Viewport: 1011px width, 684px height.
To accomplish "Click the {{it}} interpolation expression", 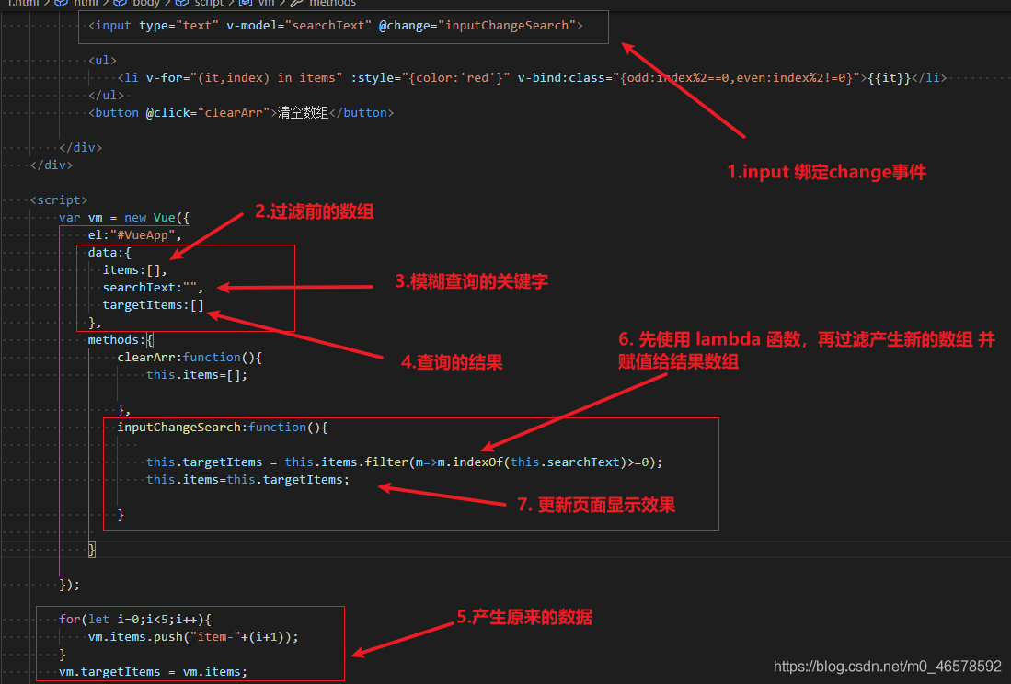I will pyautogui.click(x=889, y=78).
